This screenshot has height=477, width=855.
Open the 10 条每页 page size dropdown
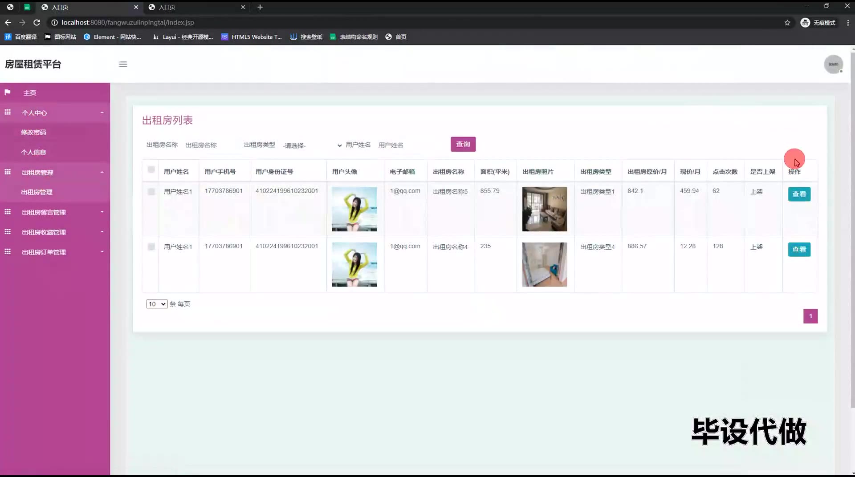click(x=157, y=304)
